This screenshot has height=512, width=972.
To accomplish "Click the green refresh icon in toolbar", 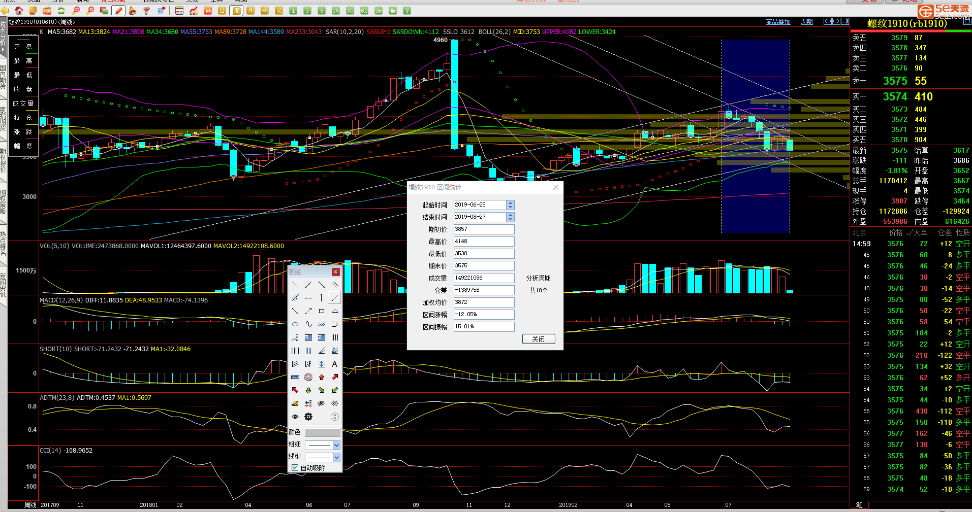I will [x=61, y=11].
